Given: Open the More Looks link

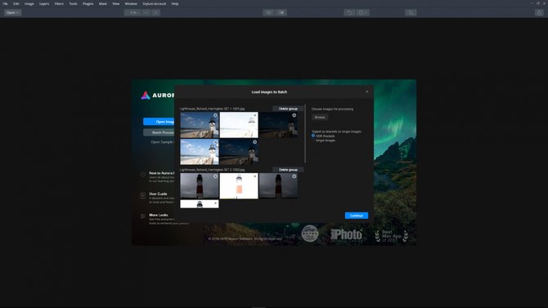Looking at the screenshot, I should coord(159,215).
